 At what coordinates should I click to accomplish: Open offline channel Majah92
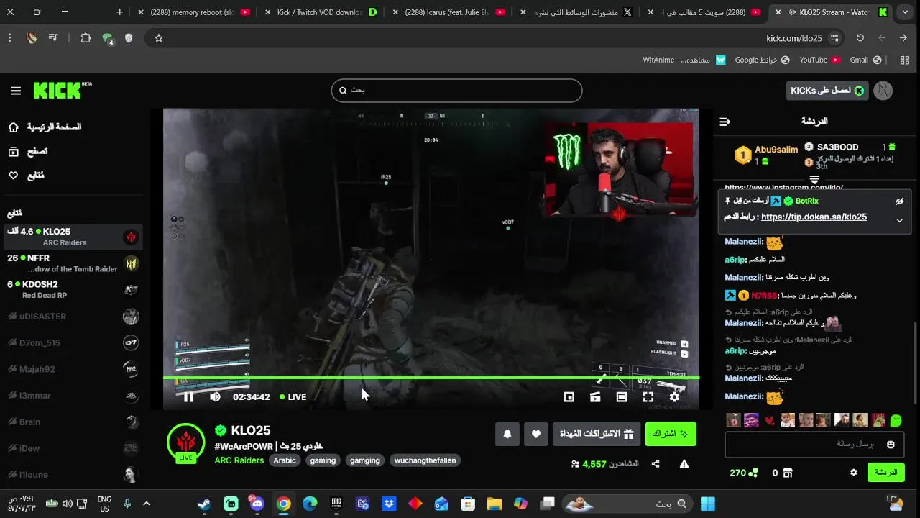(x=72, y=369)
